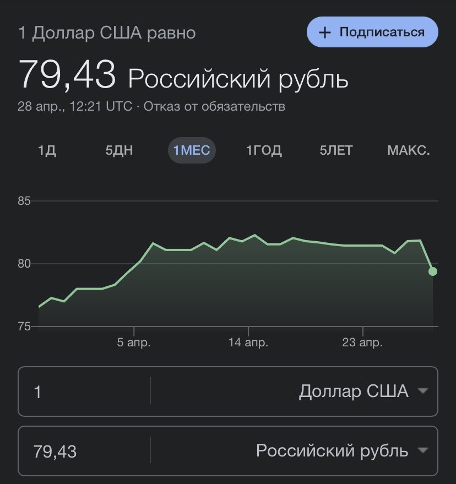Switch chart to 5ЛЕТ range
456x484 pixels.
click(x=336, y=151)
